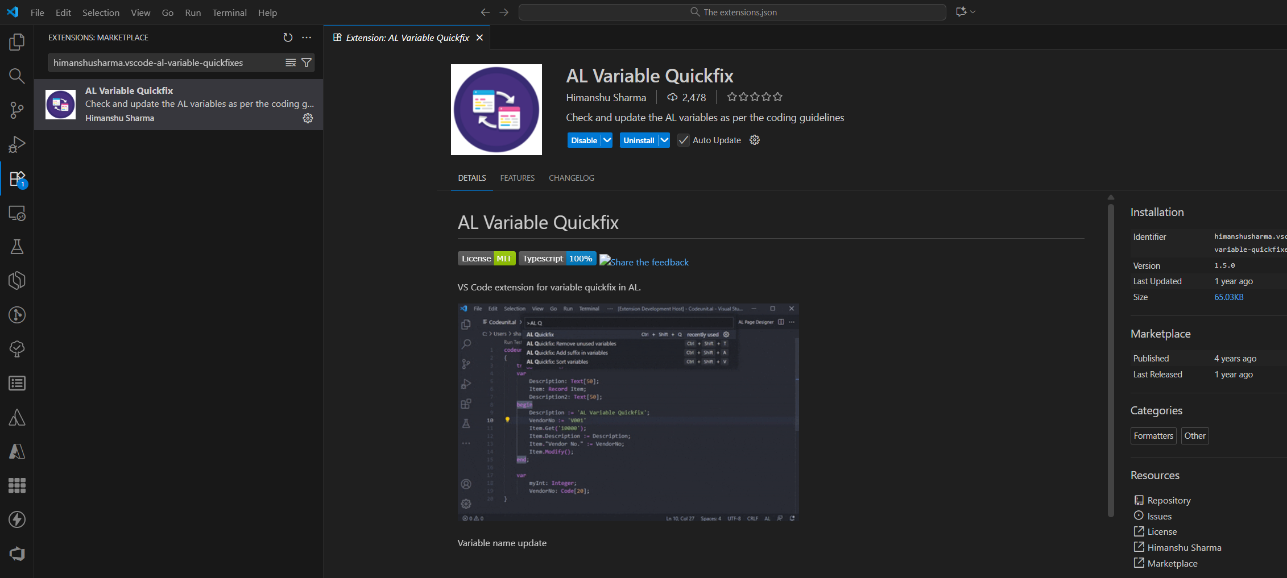Switch to the CHANGELOG tab
The image size is (1287, 578).
pyautogui.click(x=572, y=178)
